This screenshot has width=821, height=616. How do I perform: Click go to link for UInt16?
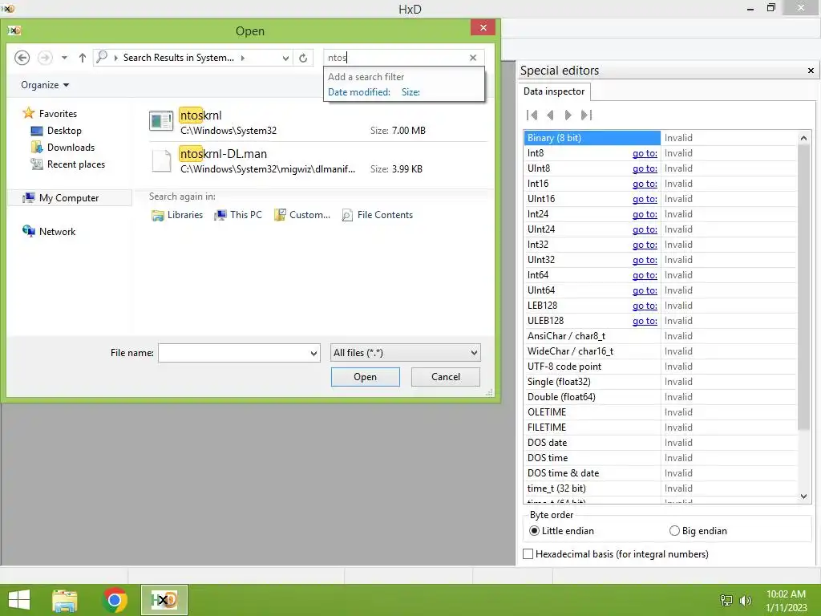coord(645,199)
